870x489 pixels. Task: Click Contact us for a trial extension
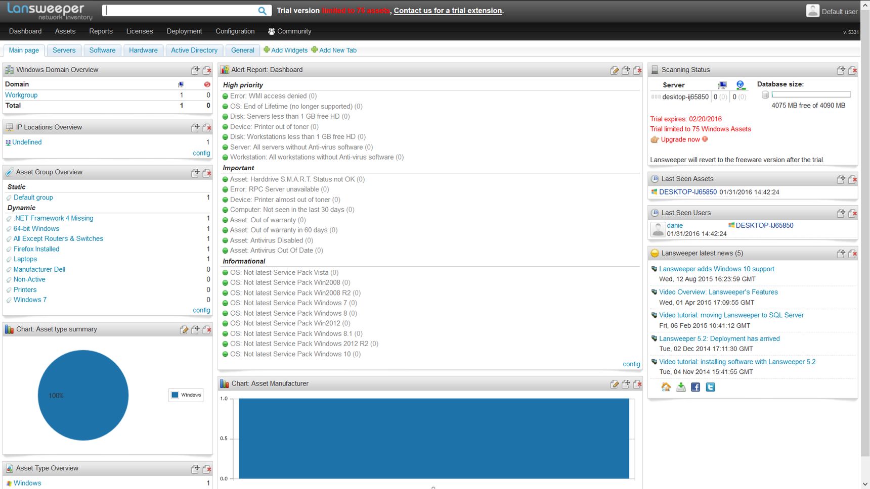coord(448,11)
